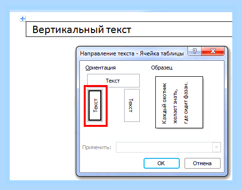The image size is (242, 190).
Task: Select horizontal Текст orientation option
Action: click(113, 81)
